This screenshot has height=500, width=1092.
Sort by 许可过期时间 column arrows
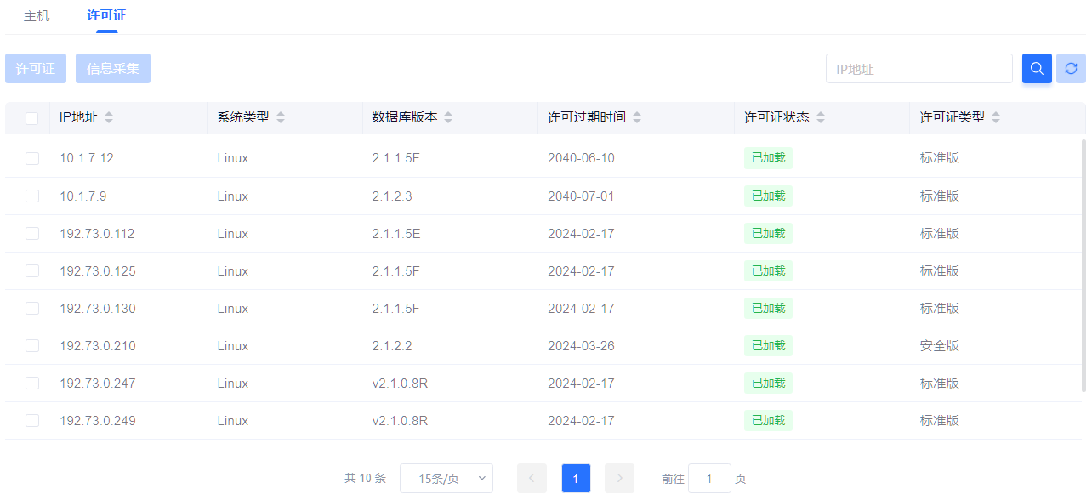(x=637, y=118)
